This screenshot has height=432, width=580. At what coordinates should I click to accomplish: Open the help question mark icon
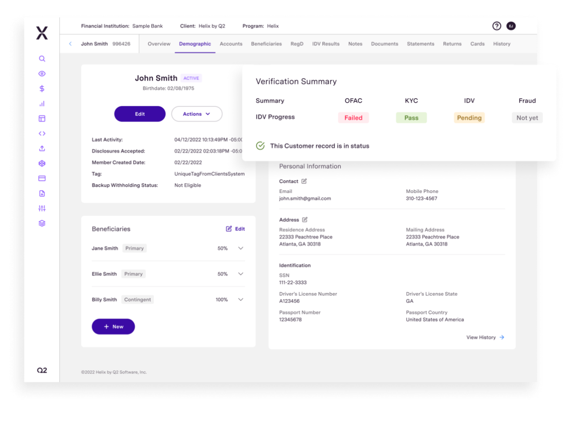pyautogui.click(x=496, y=26)
